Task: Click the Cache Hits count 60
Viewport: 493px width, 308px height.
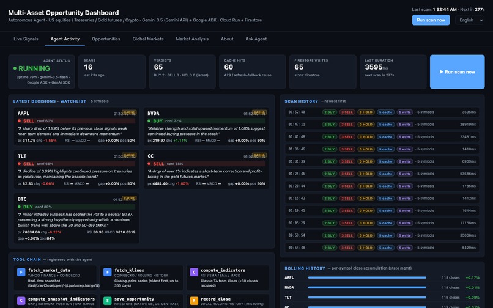Action: point(229,67)
